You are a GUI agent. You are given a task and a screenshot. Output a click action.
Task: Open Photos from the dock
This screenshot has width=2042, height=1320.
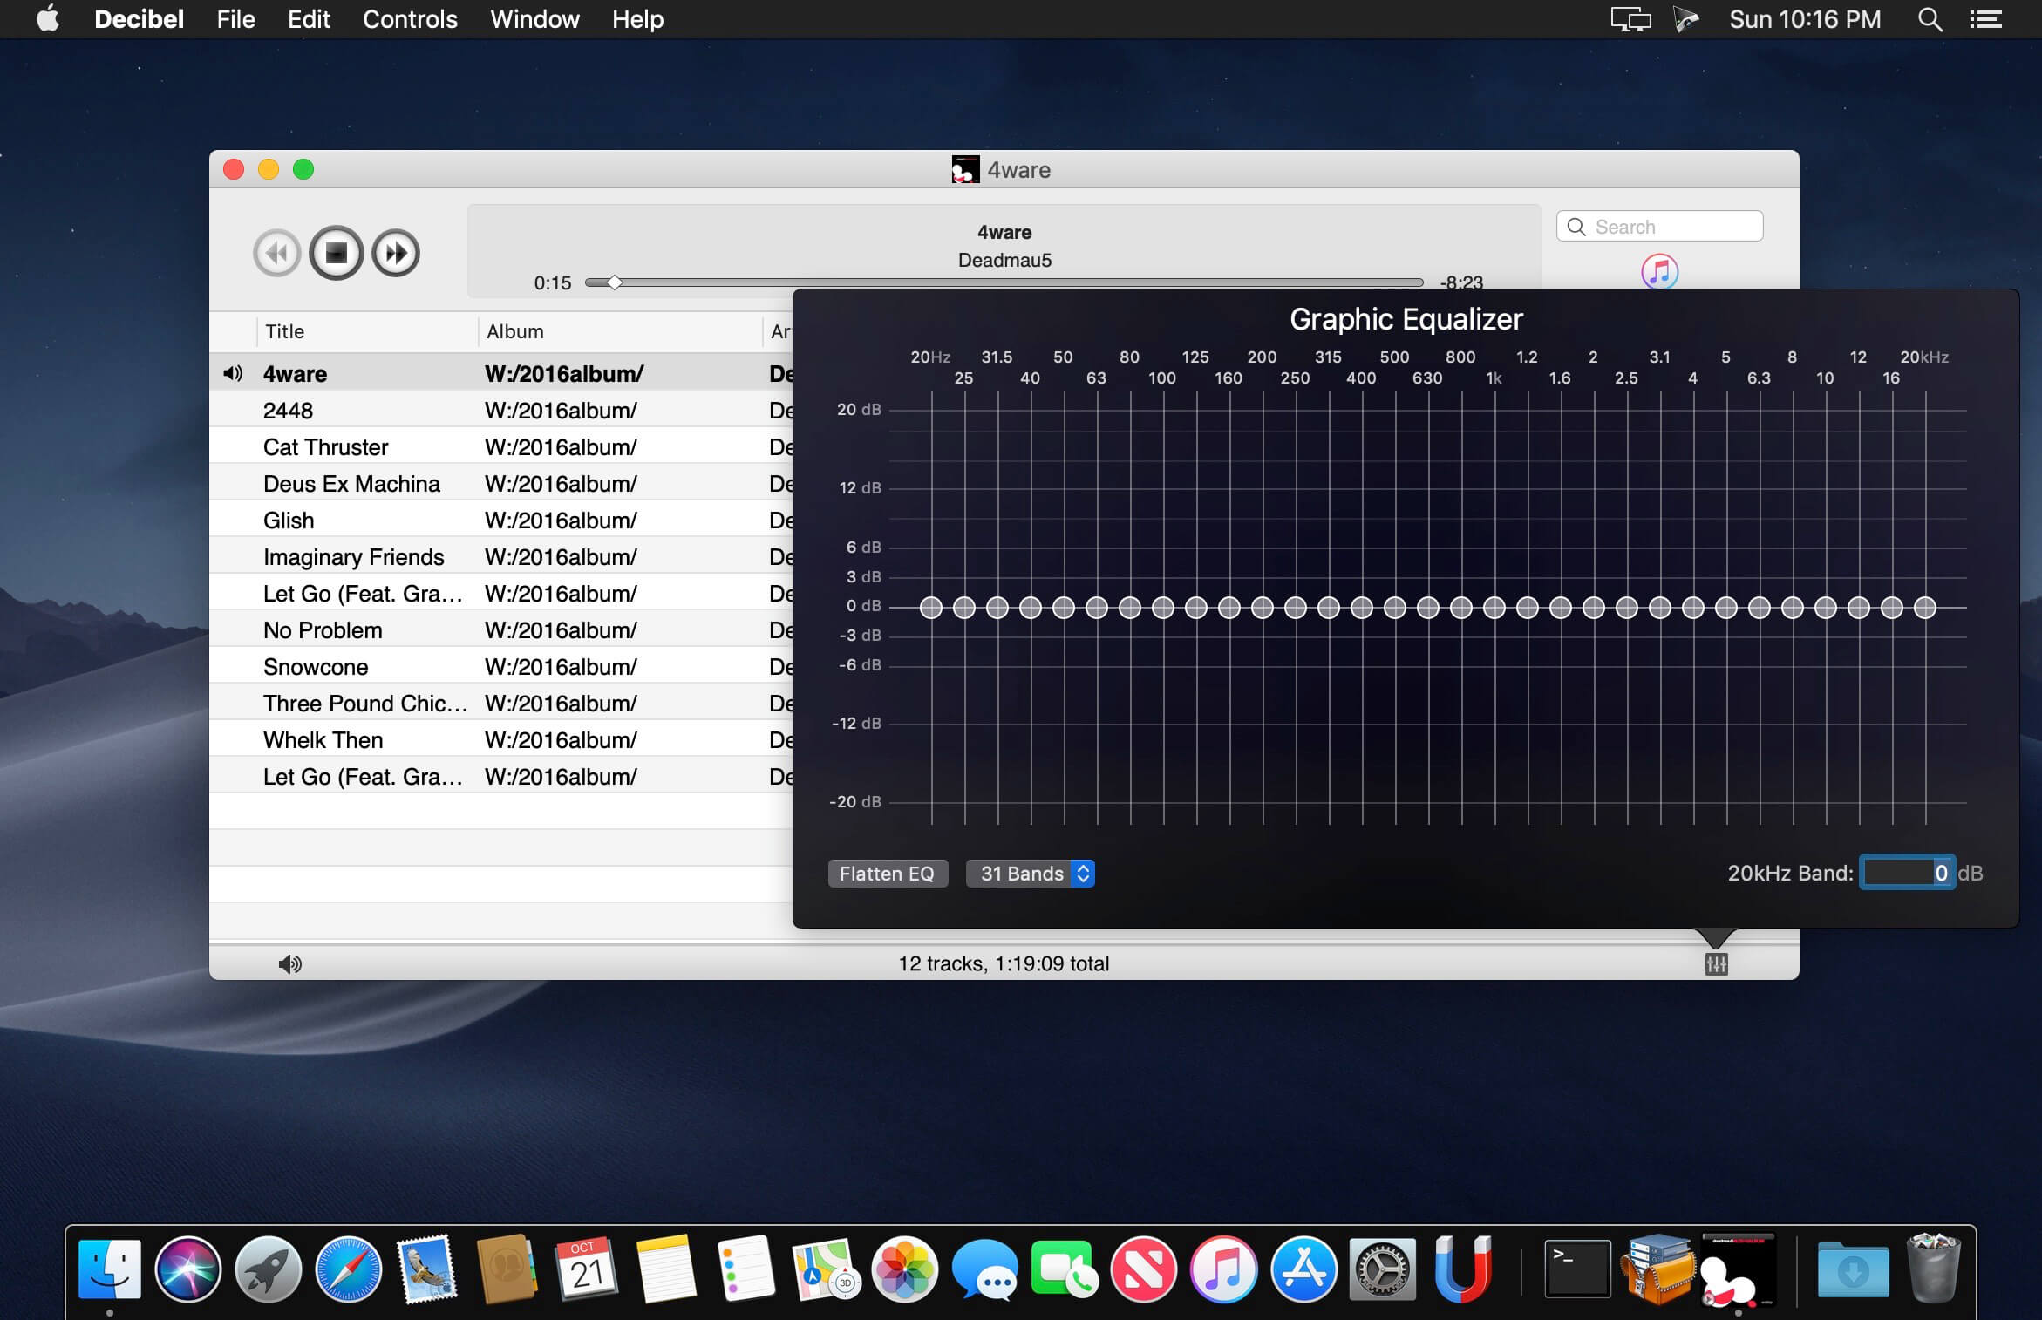pyautogui.click(x=905, y=1269)
